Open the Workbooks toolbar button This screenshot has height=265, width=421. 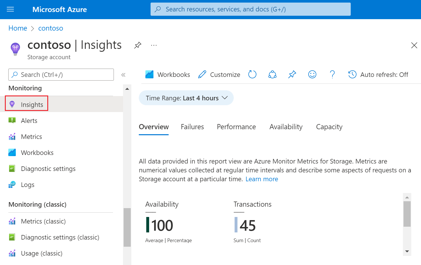(x=168, y=74)
